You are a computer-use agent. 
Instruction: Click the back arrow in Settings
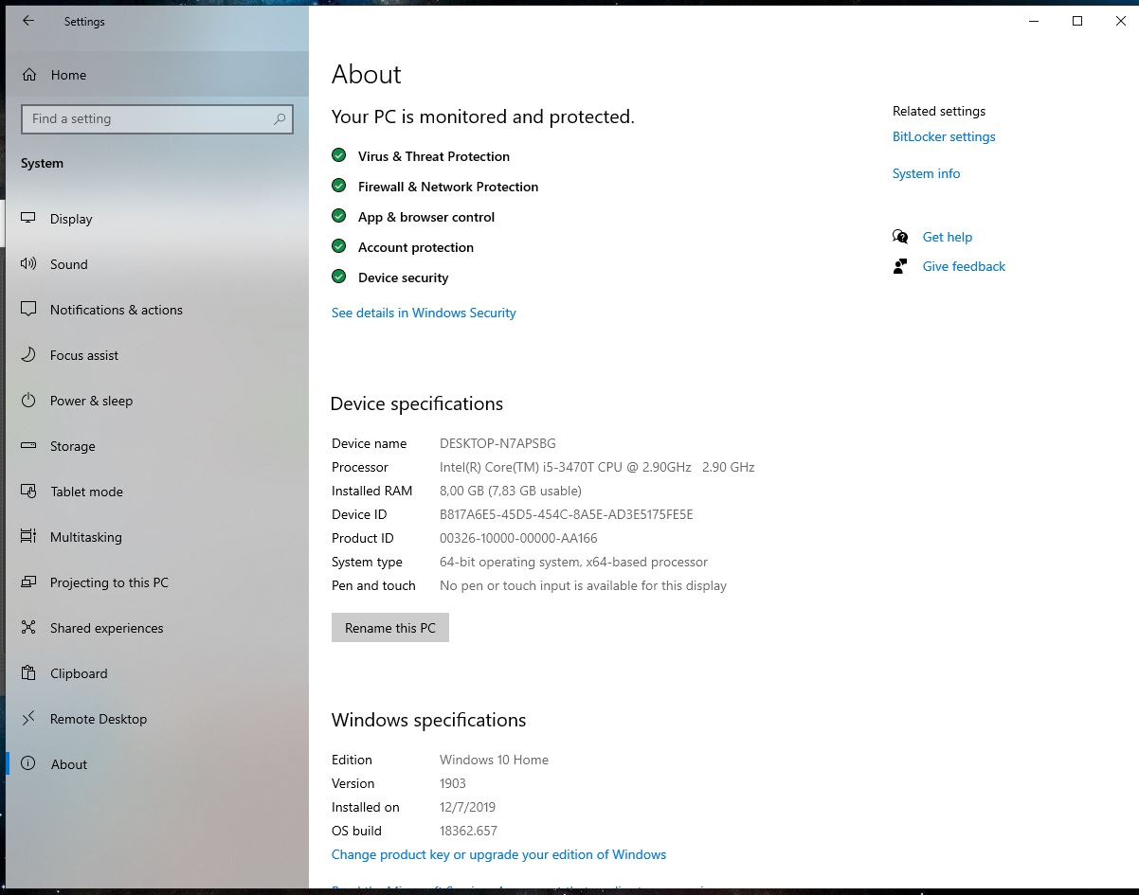(28, 21)
